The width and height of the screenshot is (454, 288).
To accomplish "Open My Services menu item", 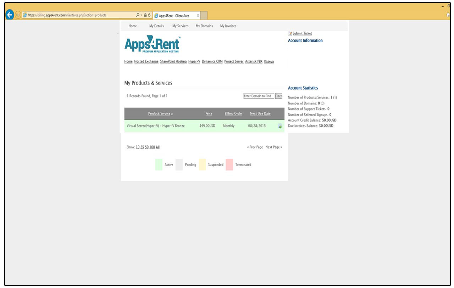I will click(x=181, y=26).
